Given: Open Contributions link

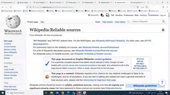Looking at the screenshot, I should tap(153, 15).
